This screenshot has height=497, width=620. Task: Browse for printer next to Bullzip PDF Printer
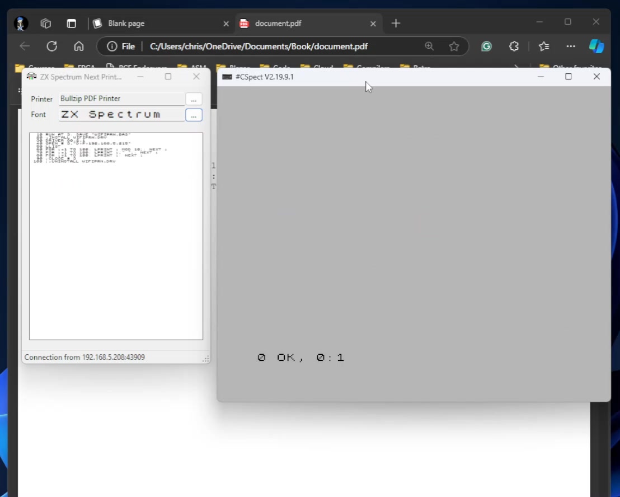[x=194, y=99]
